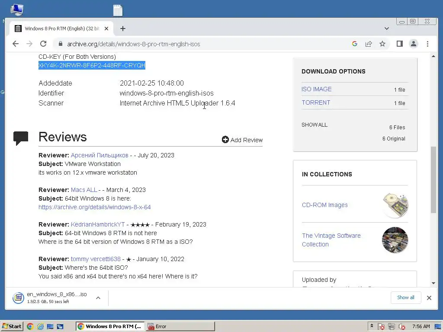Viewport: 443px width, 332px height.
Task: Open The Vintage Software Collection link
Action: pyautogui.click(x=331, y=240)
